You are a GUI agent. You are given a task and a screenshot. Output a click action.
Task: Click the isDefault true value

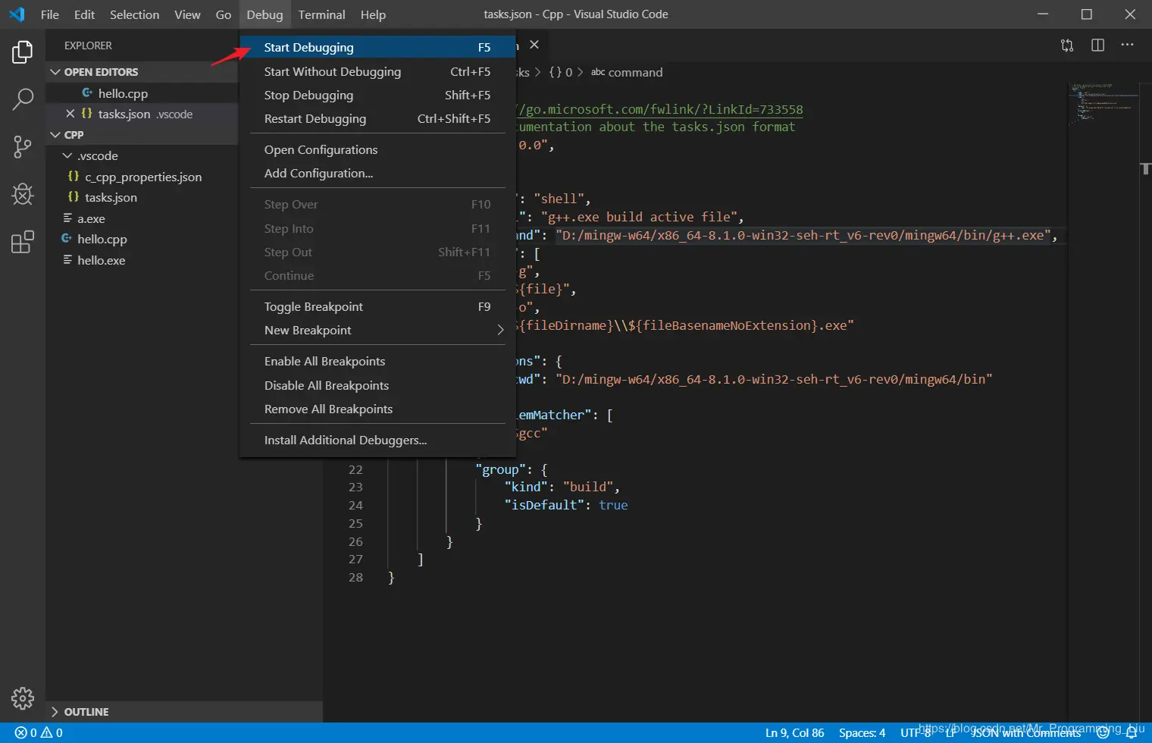pyautogui.click(x=613, y=505)
